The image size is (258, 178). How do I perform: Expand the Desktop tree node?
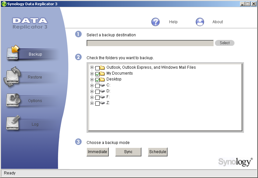click(x=92, y=80)
